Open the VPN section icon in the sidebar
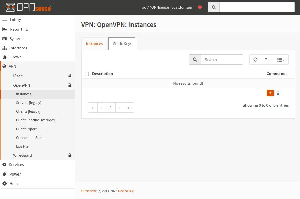This screenshot has height=199, width=300. point(5,66)
